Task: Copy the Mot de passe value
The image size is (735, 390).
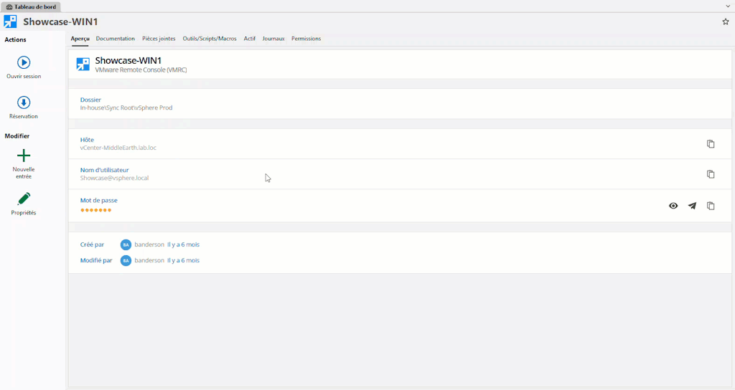Action: coord(711,206)
